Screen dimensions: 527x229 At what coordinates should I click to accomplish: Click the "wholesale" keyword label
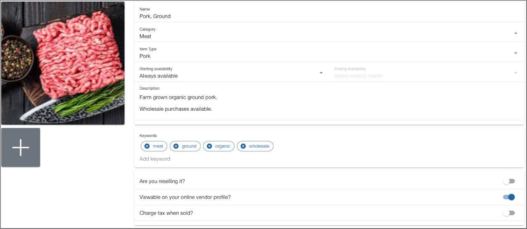(x=259, y=146)
